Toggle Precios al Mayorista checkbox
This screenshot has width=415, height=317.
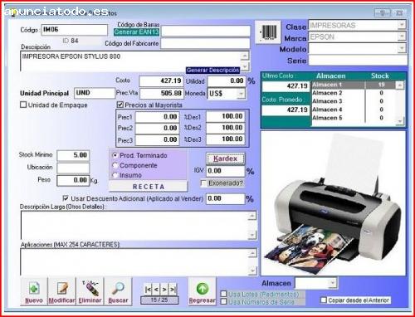(x=120, y=105)
